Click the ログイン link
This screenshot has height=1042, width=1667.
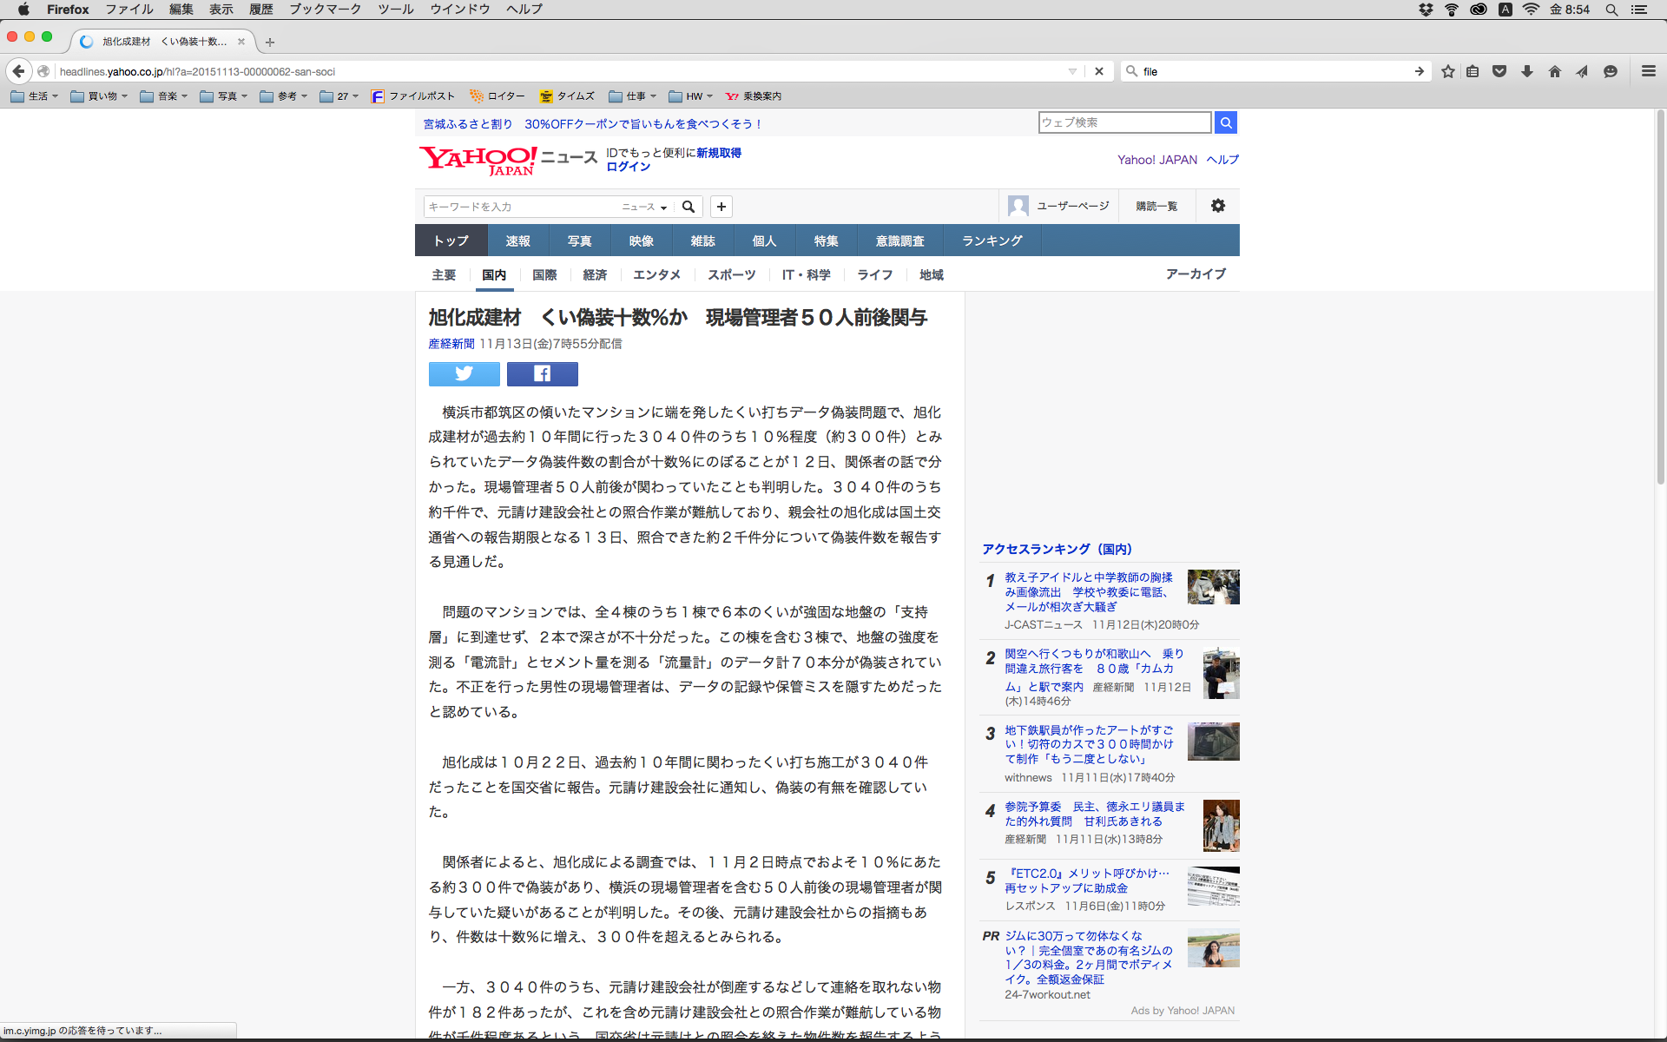[628, 167]
